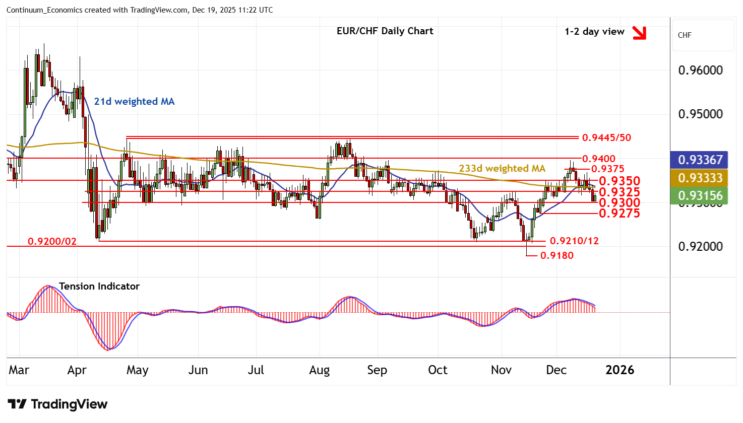Select the blue 0.93367 price tag
The image size is (743, 423).
700,160
